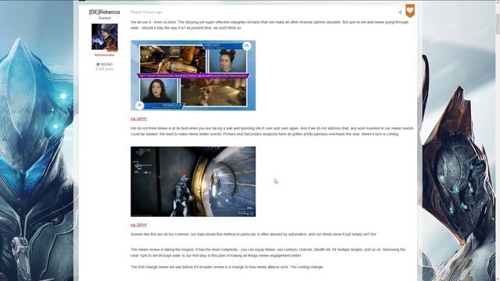Open the 'Posted 14 hours ago' timestamp link
This screenshot has width=500, height=281.
[x=146, y=12]
